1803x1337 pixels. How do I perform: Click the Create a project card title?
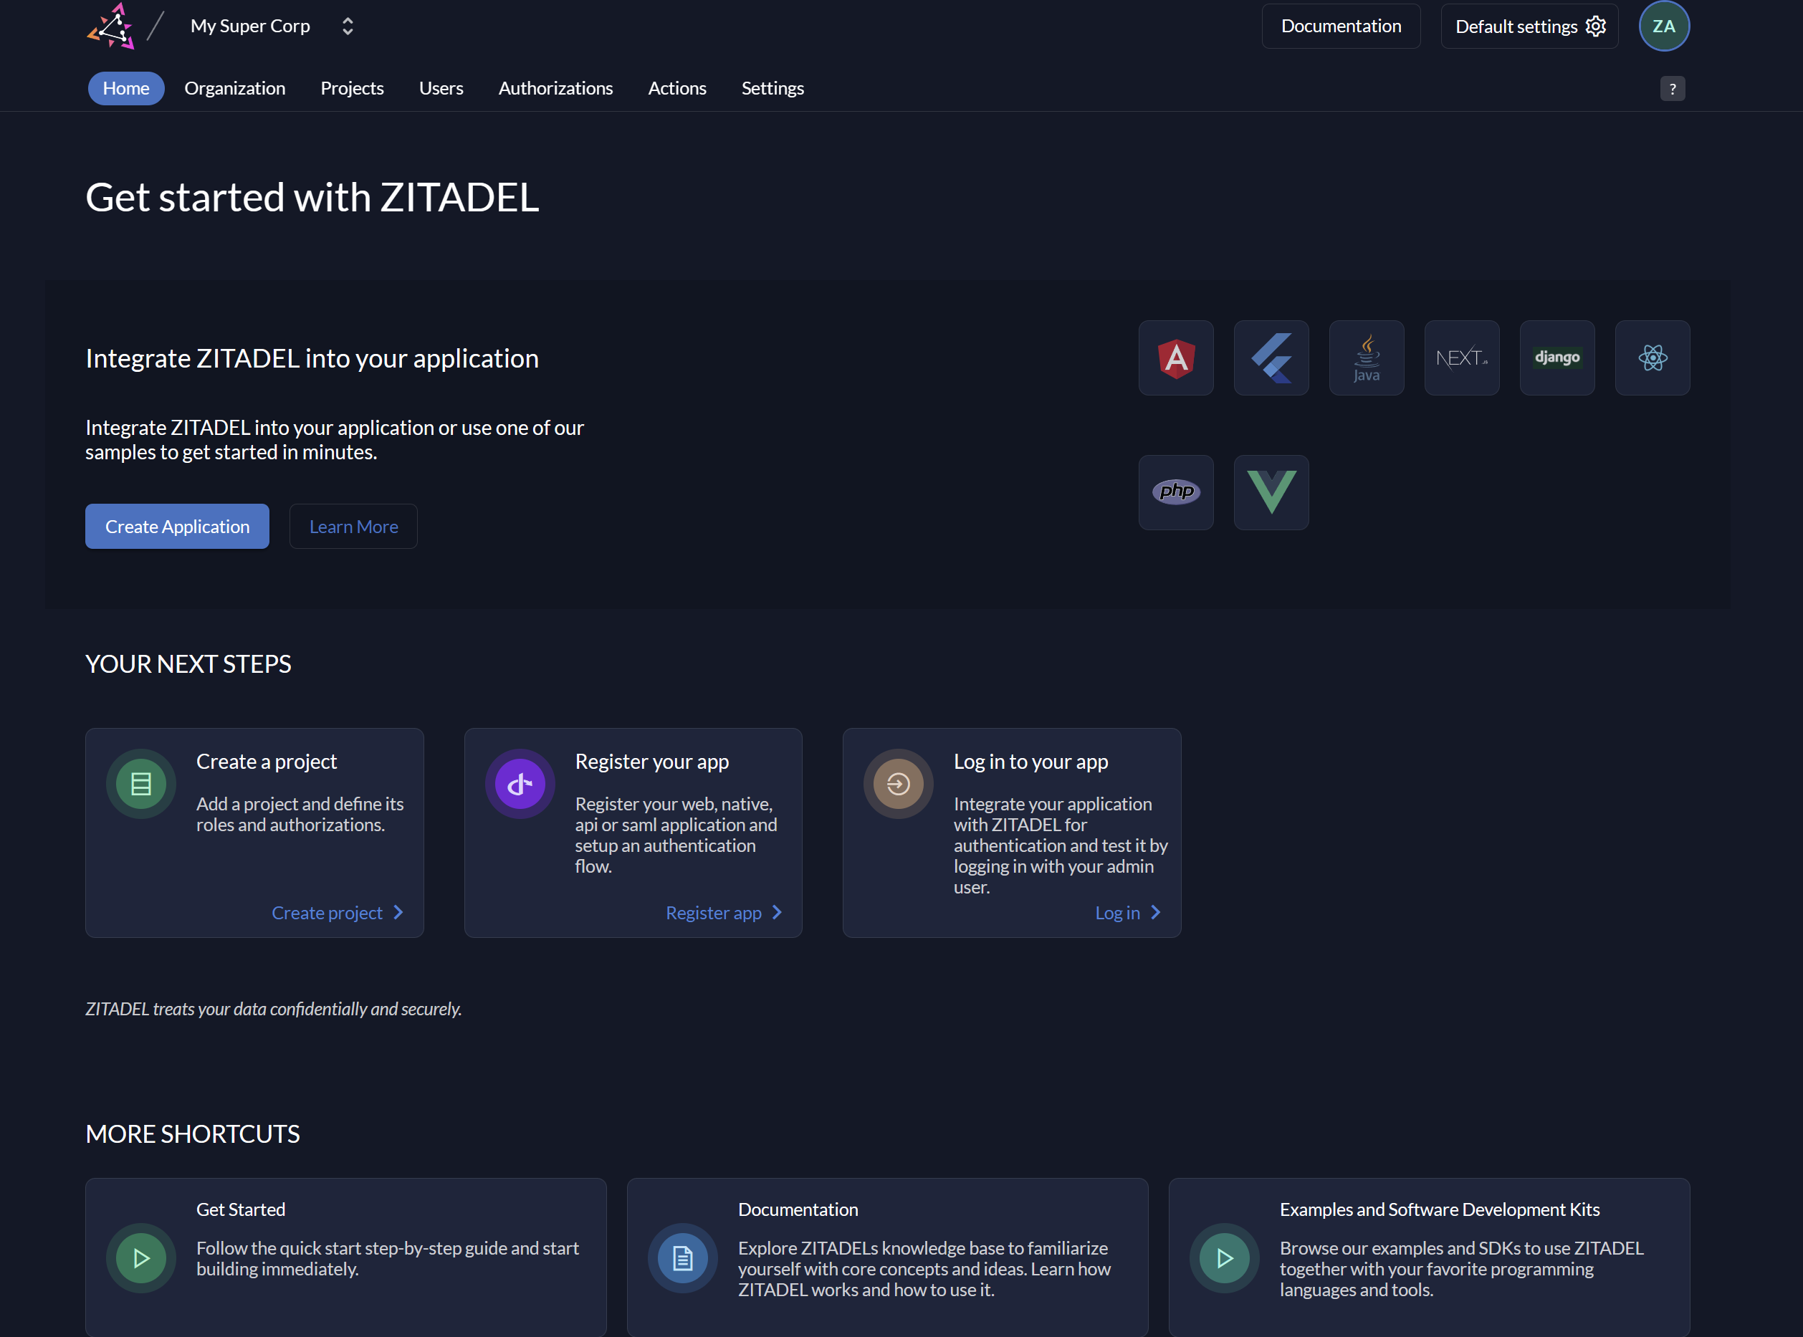pos(267,762)
